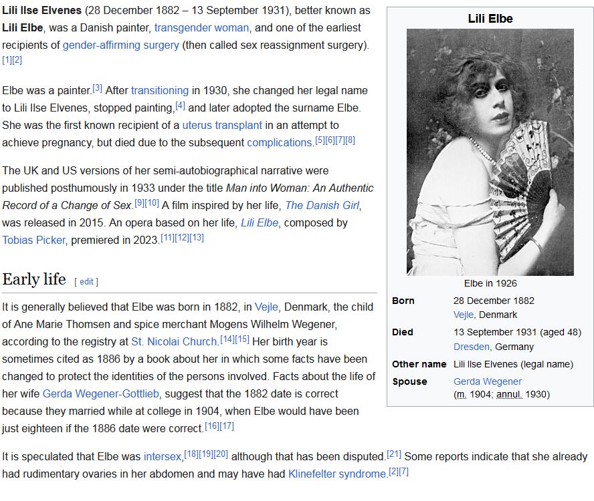Click the bold 'Lili Ilse Elvenes' intro name

pos(41,10)
